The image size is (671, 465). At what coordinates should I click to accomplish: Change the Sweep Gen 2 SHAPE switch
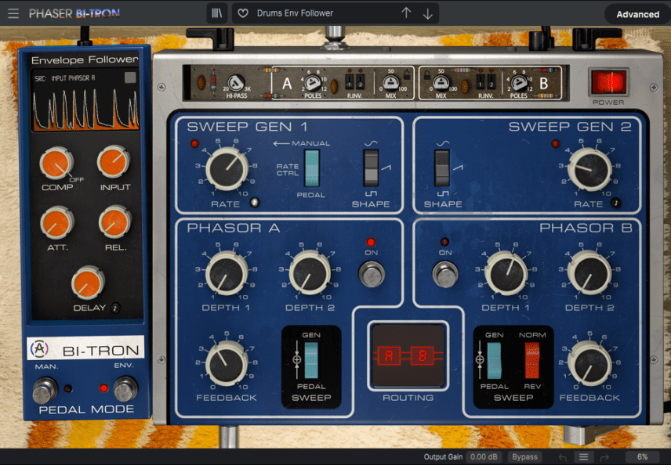442,168
